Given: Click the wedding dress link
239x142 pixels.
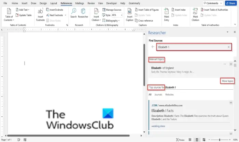Looking at the screenshot, I should point(158,126).
